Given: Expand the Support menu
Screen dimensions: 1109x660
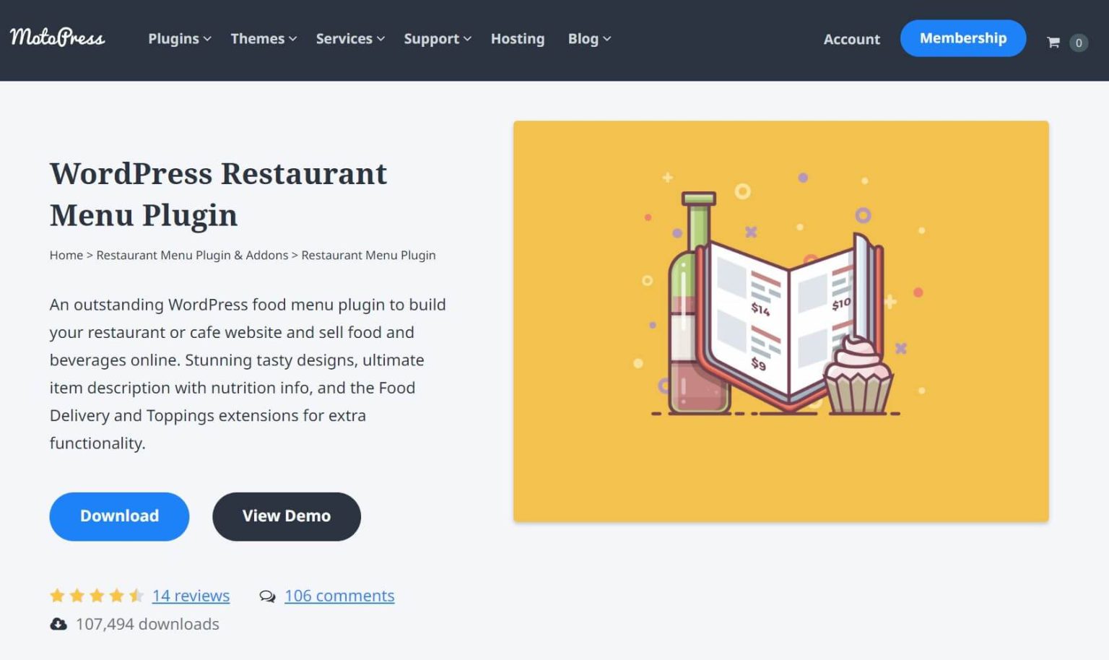Looking at the screenshot, I should click(436, 39).
